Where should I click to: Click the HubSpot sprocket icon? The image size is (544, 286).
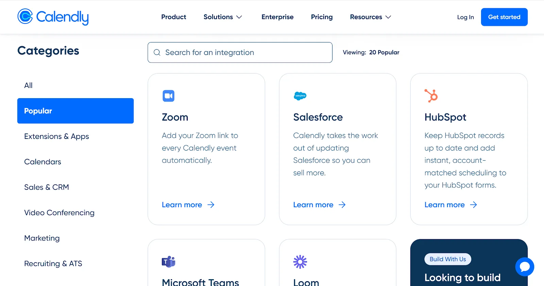431,95
